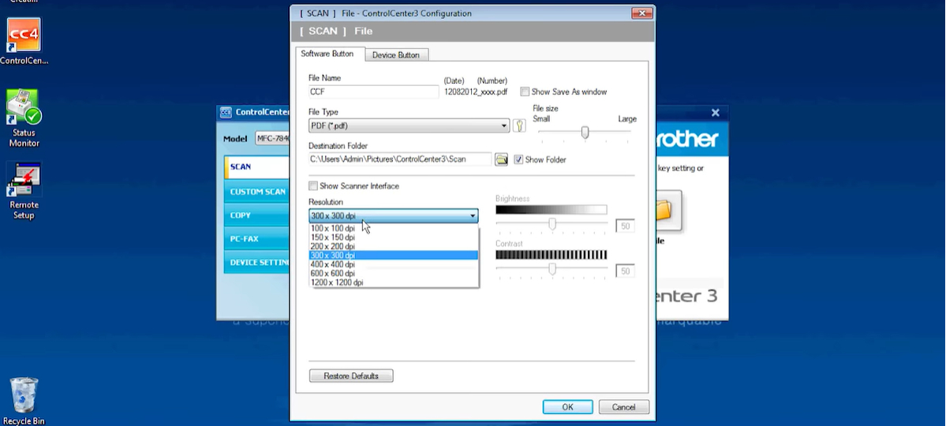Click the Destination Folder path field
The width and height of the screenshot is (946, 426).
(x=400, y=159)
